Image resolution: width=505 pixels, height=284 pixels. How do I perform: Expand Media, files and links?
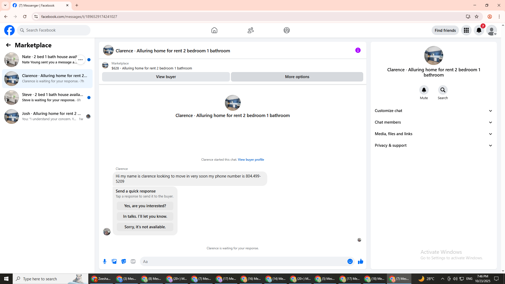[x=433, y=134]
